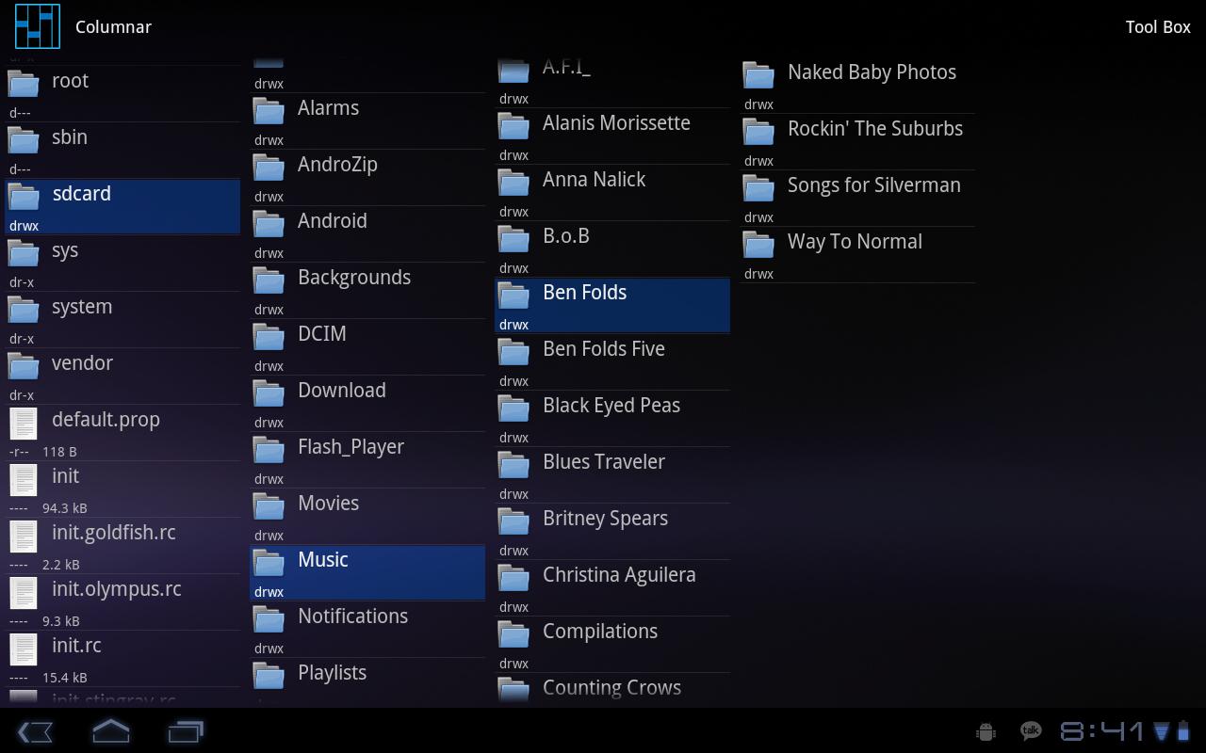Open the Download folder
The image size is (1206, 753).
click(341, 391)
